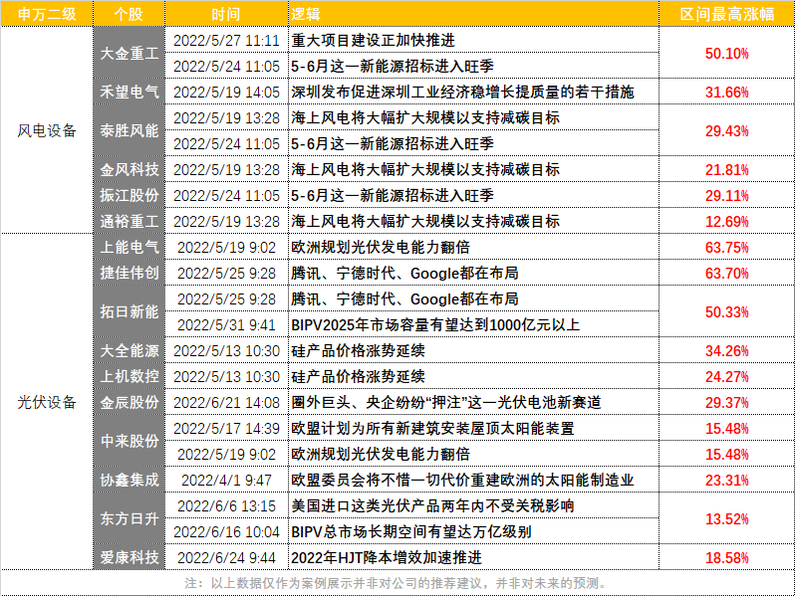795x596 pixels.
Task: Select the 申万二级 column header
Action: [47, 14]
